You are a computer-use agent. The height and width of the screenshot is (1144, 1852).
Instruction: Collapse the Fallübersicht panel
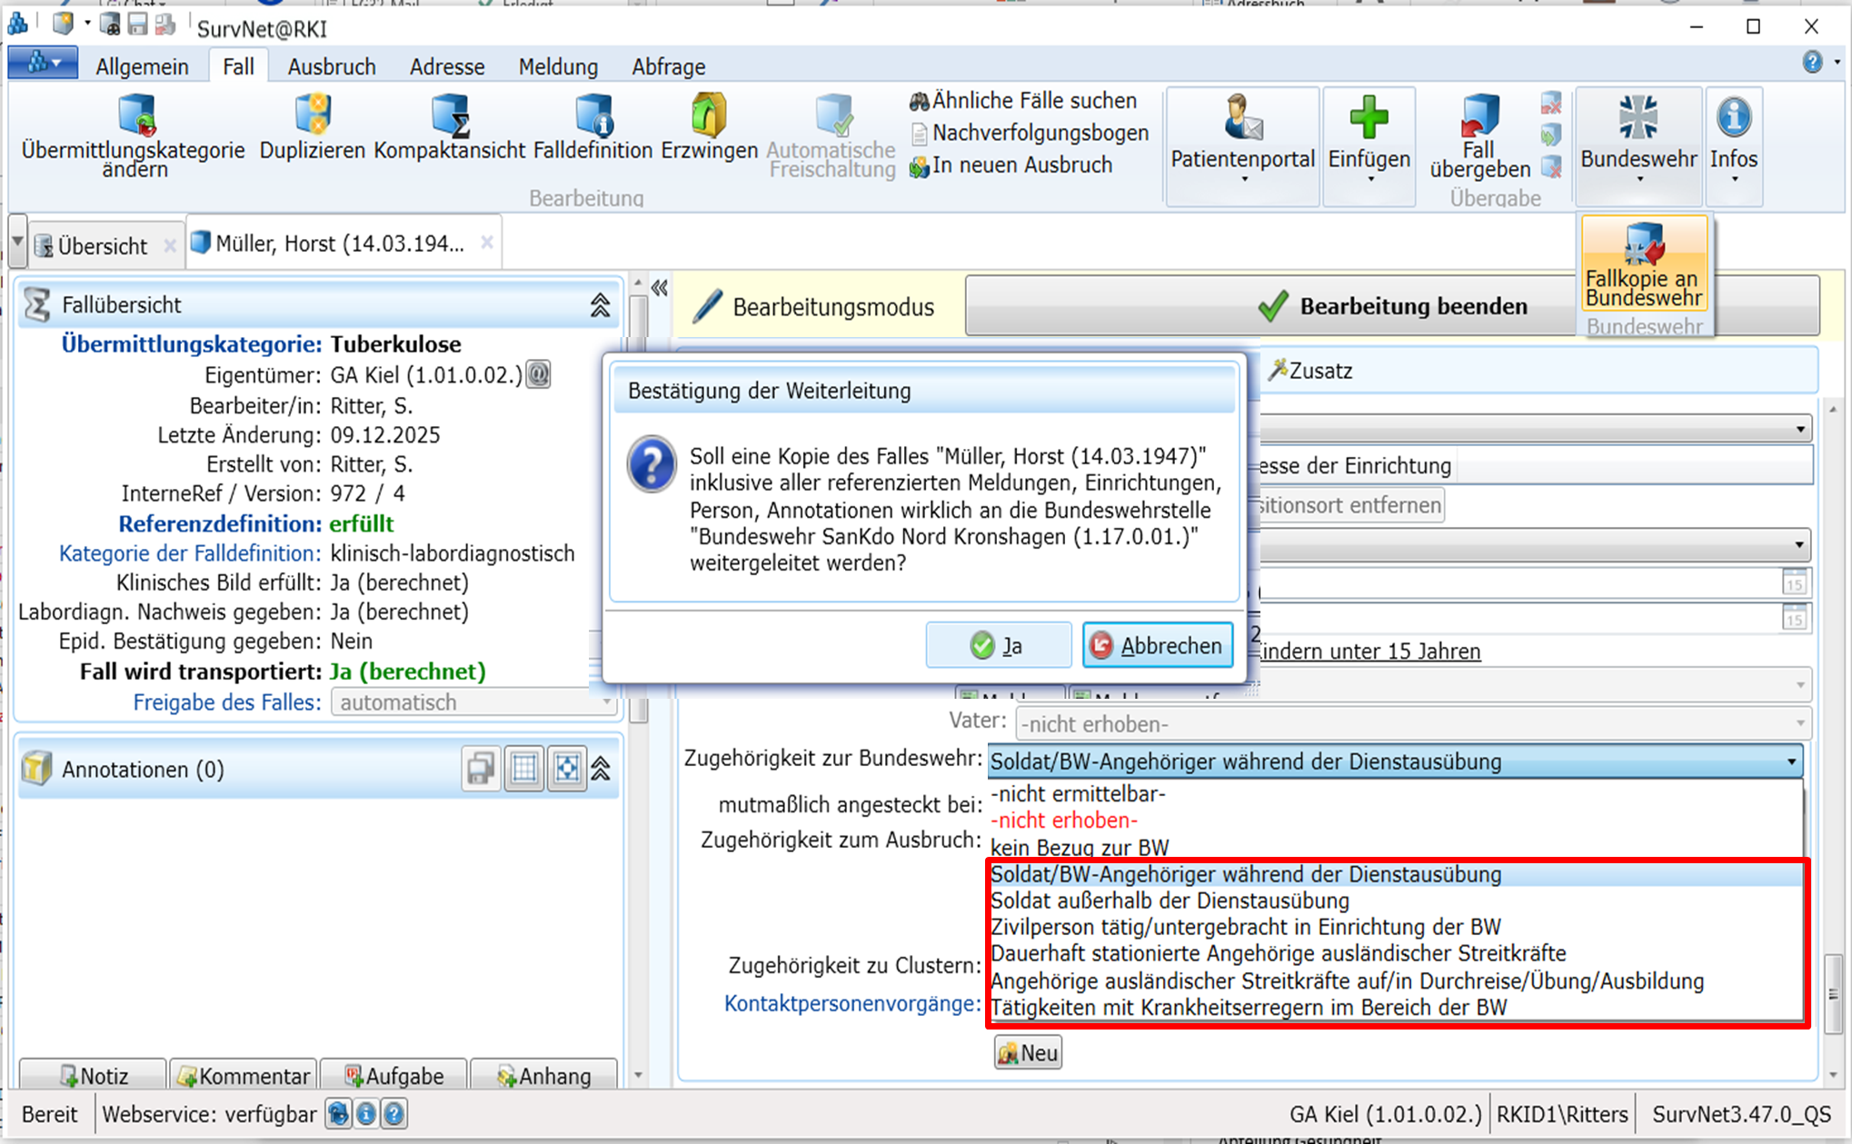point(601,305)
